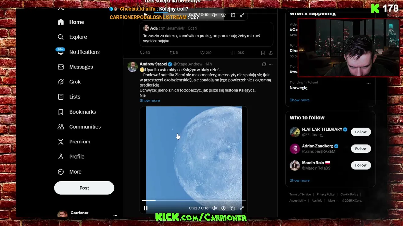The height and width of the screenshot is (226, 403).
Task: Open Privacy Policy footer link
Action: pyautogui.click(x=326, y=194)
